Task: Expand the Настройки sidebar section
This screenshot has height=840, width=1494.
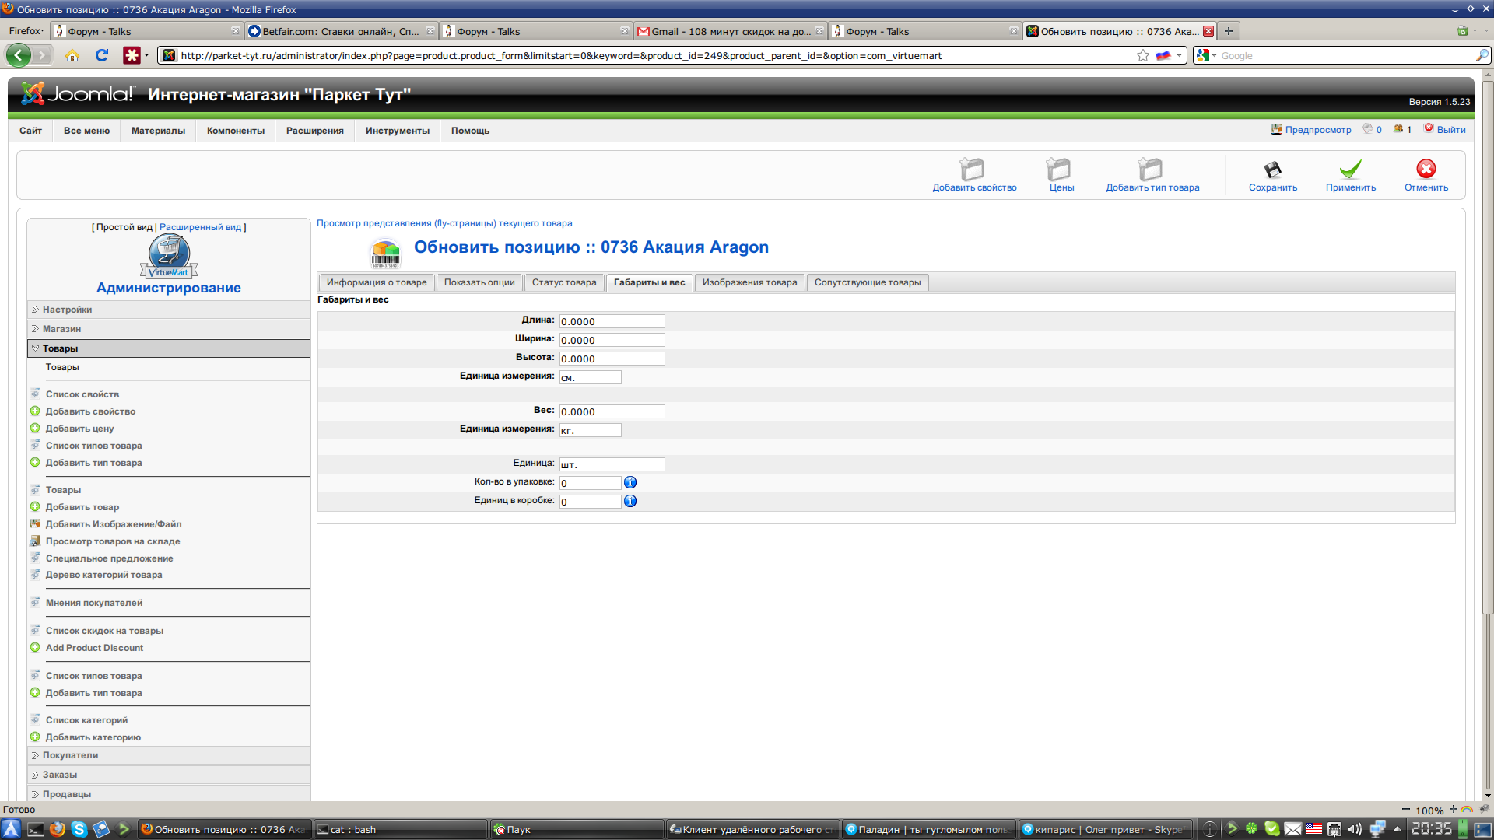Action: pos(67,310)
